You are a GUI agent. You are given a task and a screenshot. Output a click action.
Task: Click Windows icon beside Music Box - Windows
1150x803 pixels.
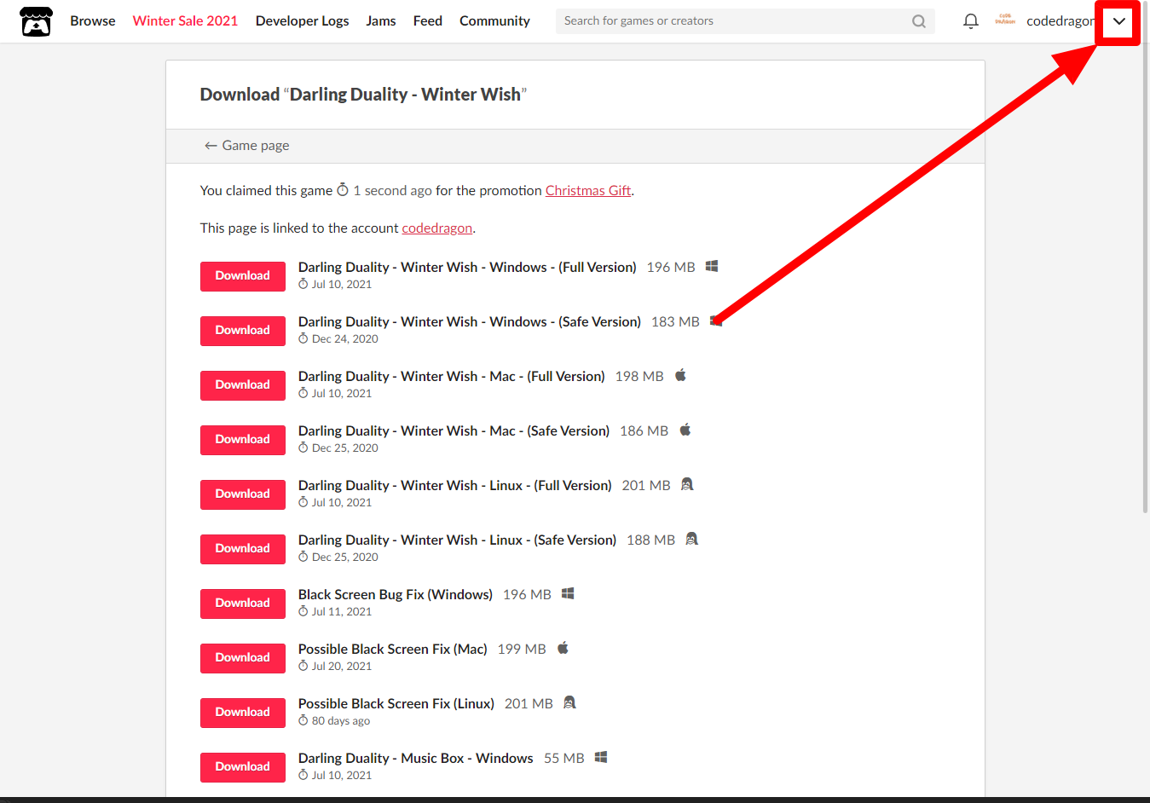click(601, 757)
